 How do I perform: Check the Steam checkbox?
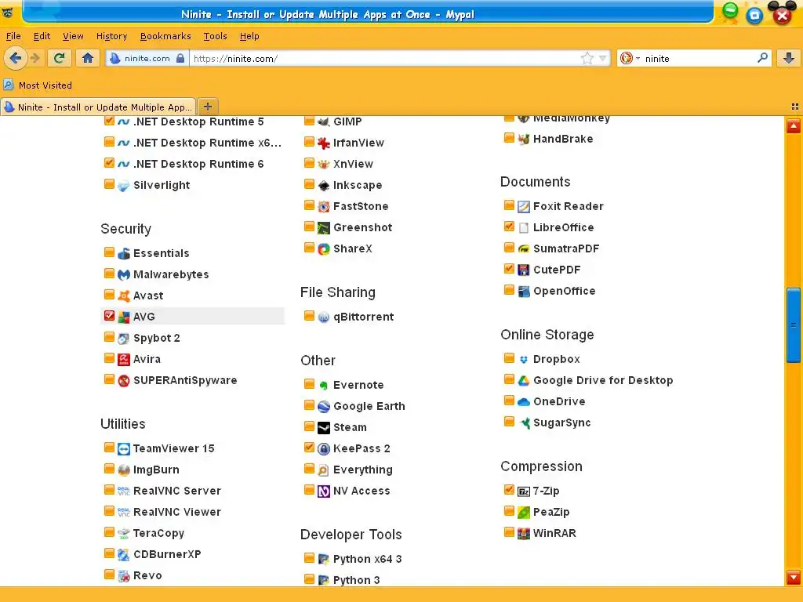pyautogui.click(x=309, y=426)
